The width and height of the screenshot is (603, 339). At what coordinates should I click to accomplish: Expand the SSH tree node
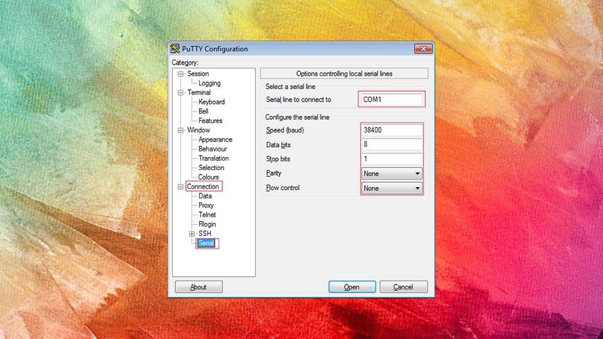[x=192, y=234]
